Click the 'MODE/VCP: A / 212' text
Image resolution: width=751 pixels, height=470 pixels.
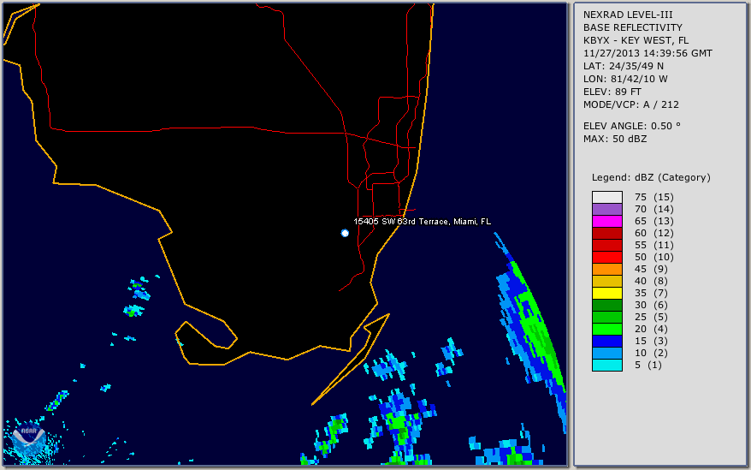(x=630, y=104)
